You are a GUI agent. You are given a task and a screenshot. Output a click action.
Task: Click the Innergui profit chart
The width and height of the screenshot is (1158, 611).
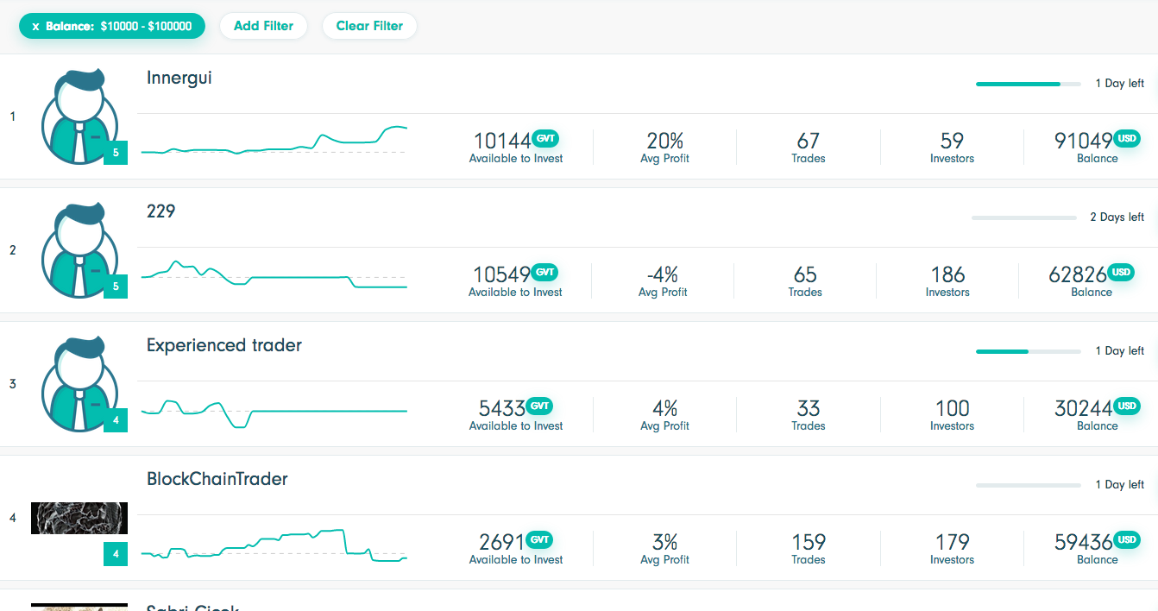274,141
